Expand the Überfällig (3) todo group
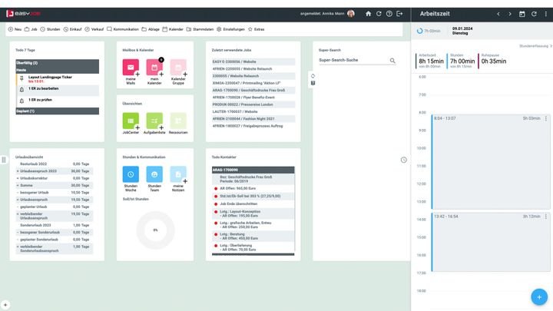 coord(57,63)
